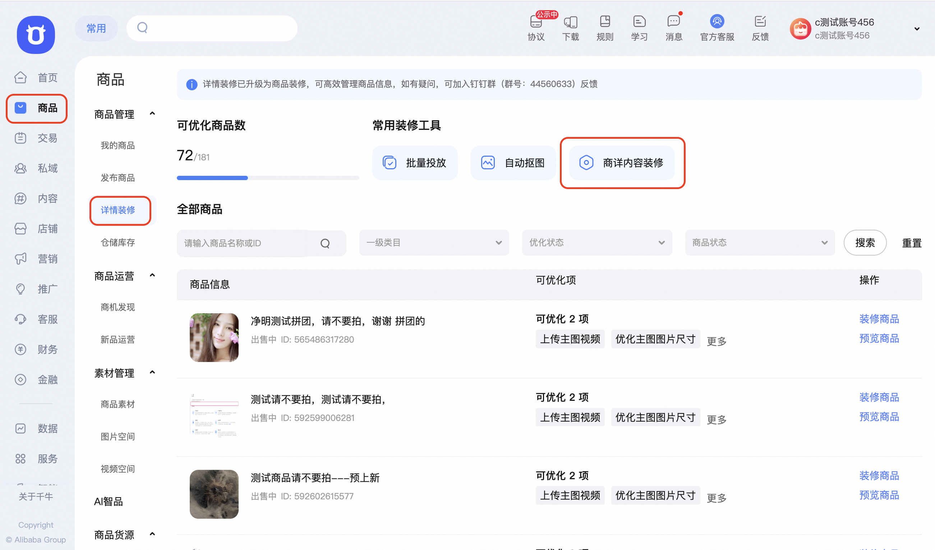Open the 客服 headset sidebar icon

[20, 319]
